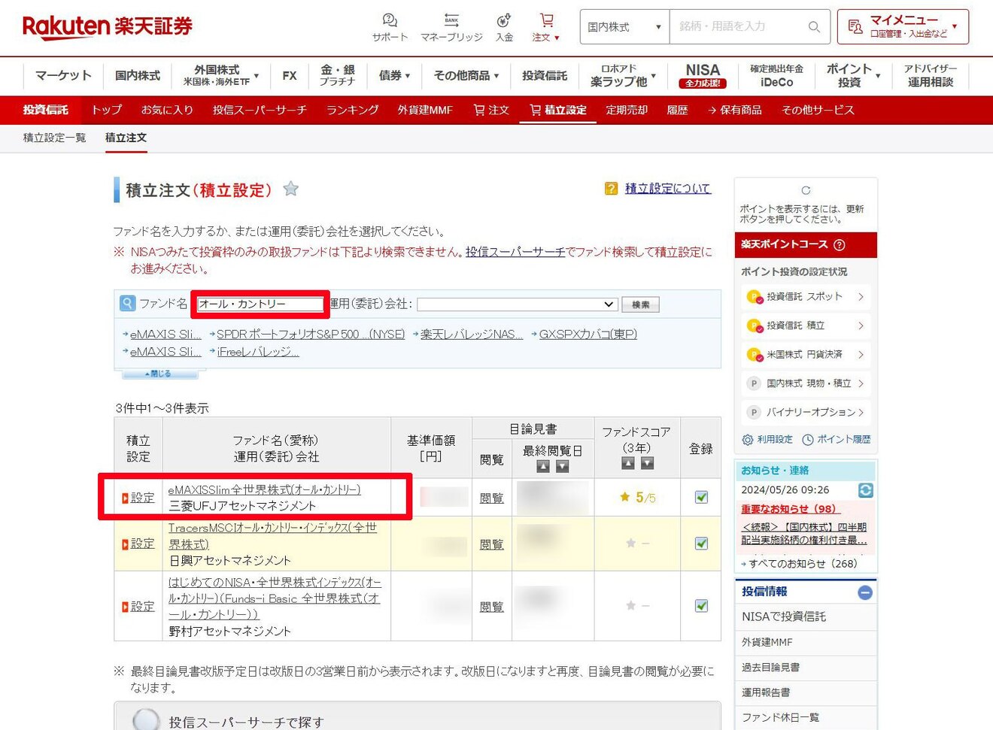The height and width of the screenshot is (730, 993).
Task: Sort 最終閲覧日 descending arrow
Action: (x=562, y=466)
